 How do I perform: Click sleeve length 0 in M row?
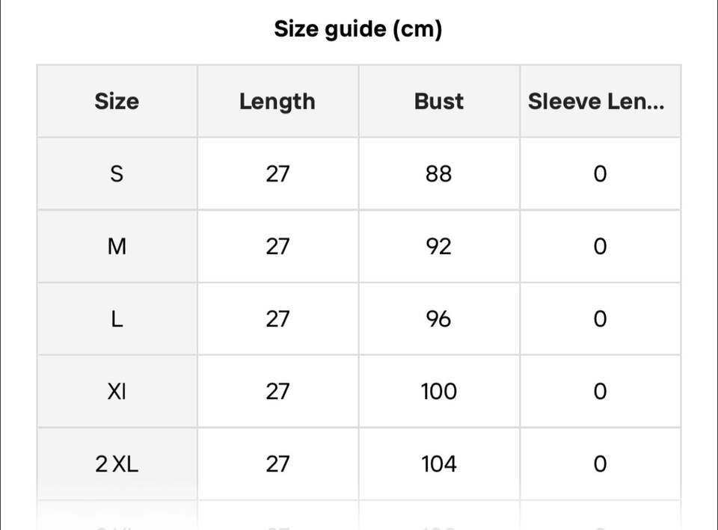(600, 246)
